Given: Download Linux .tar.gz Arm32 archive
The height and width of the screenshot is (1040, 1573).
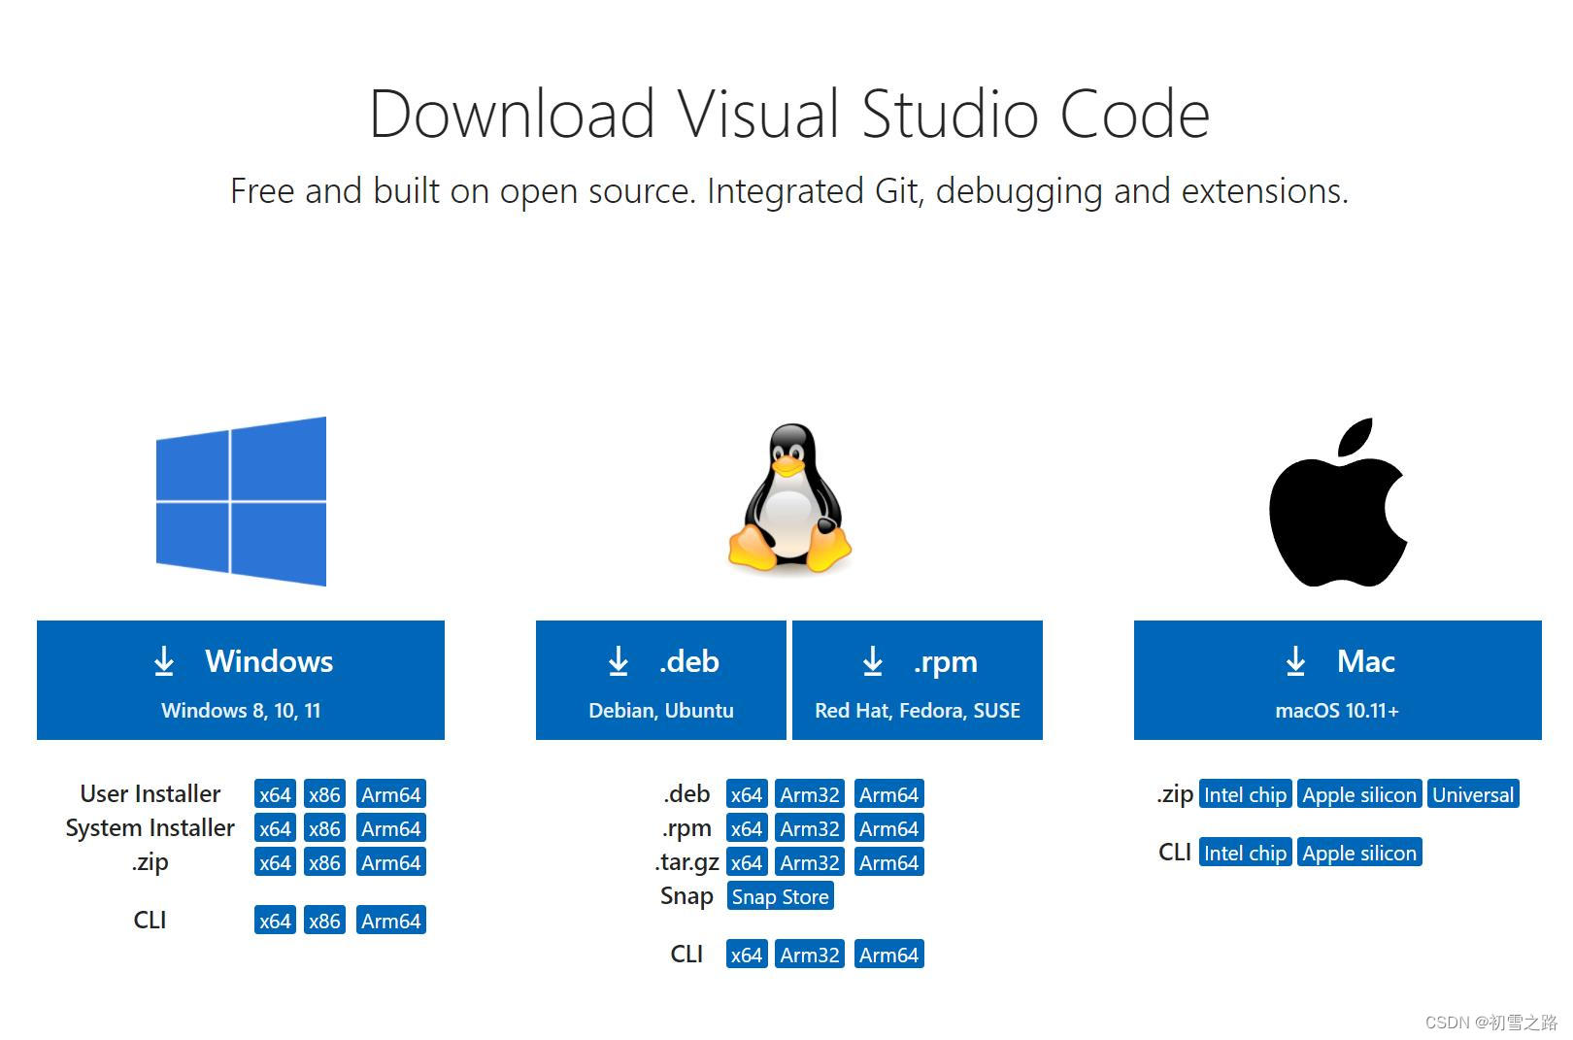Looking at the screenshot, I should click(810, 862).
